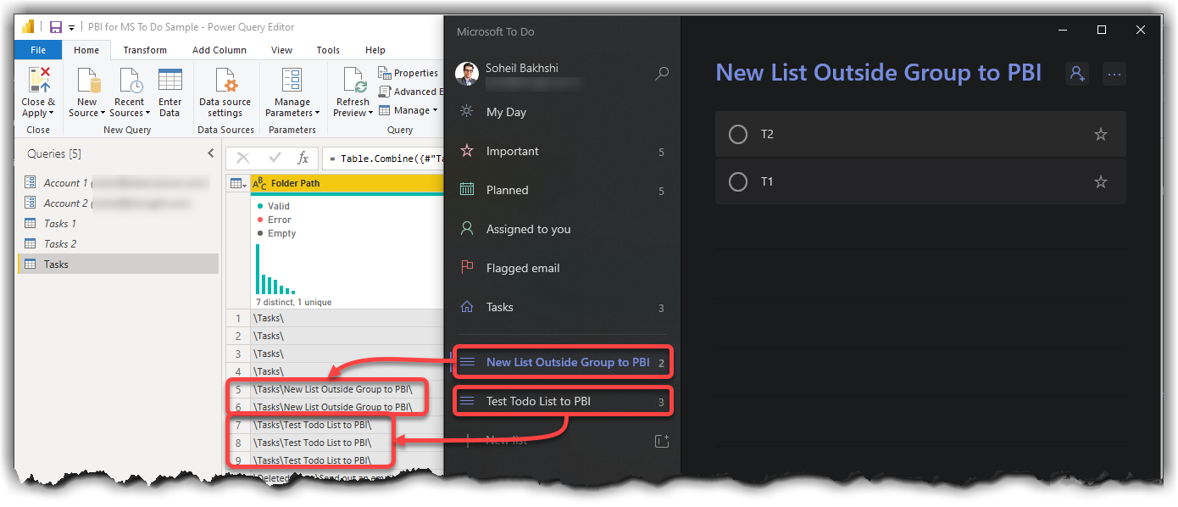
Task: Open File tab in Power Query
Action: click(38, 50)
